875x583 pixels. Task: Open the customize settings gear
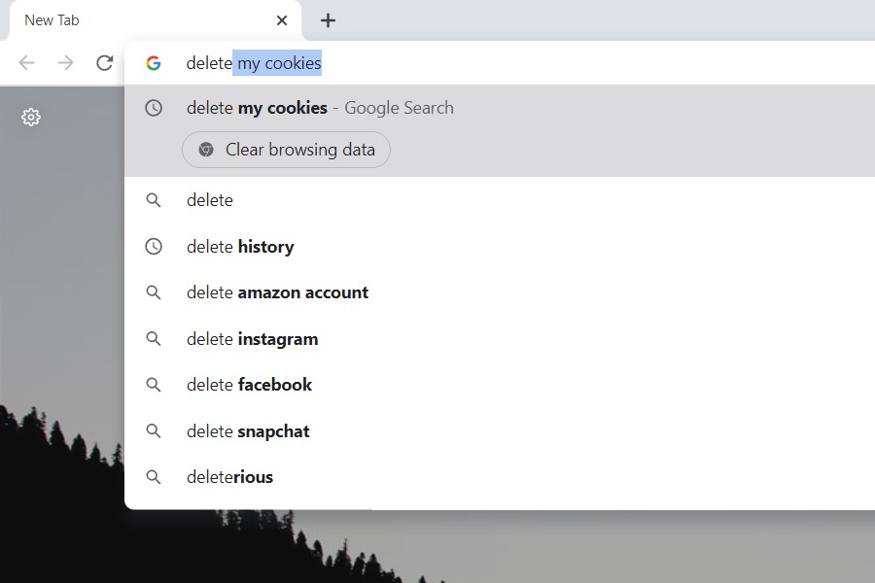pyautogui.click(x=31, y=118)
